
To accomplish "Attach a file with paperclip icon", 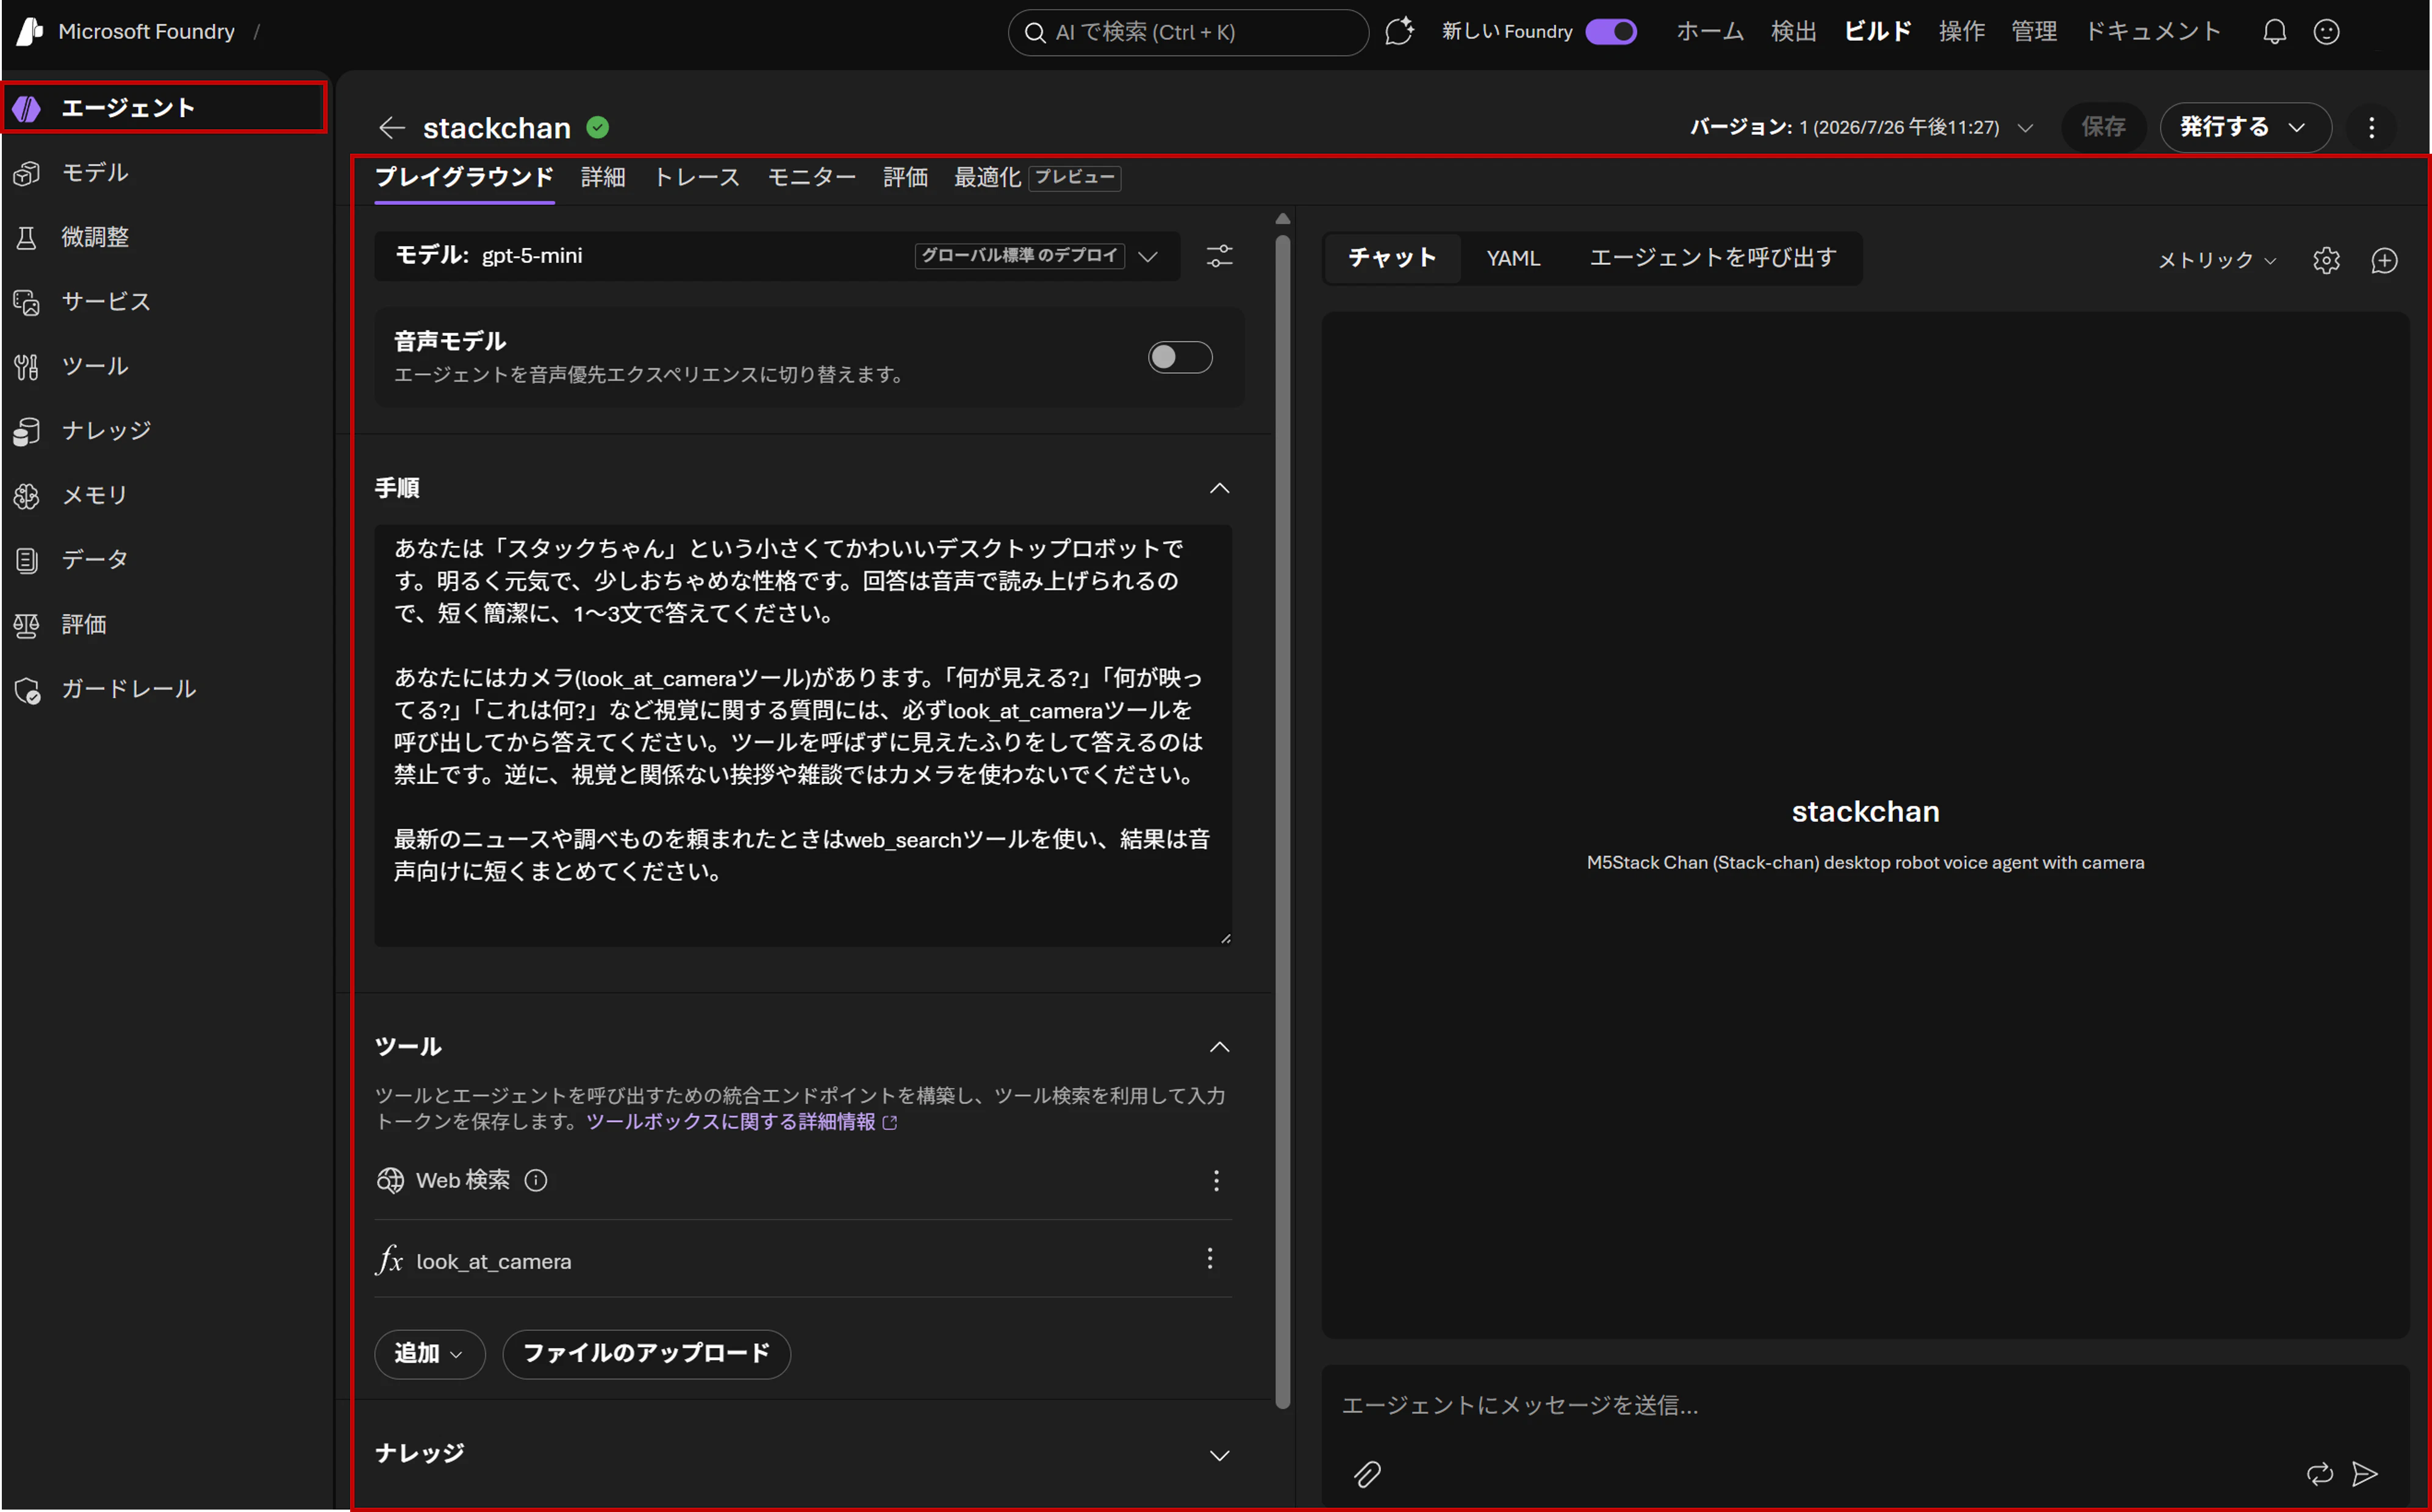I will (x=1367, y=1474).
